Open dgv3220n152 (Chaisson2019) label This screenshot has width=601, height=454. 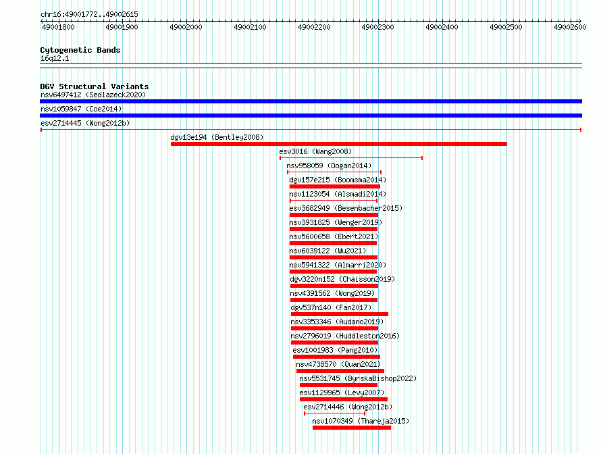(x=342, y=279)
